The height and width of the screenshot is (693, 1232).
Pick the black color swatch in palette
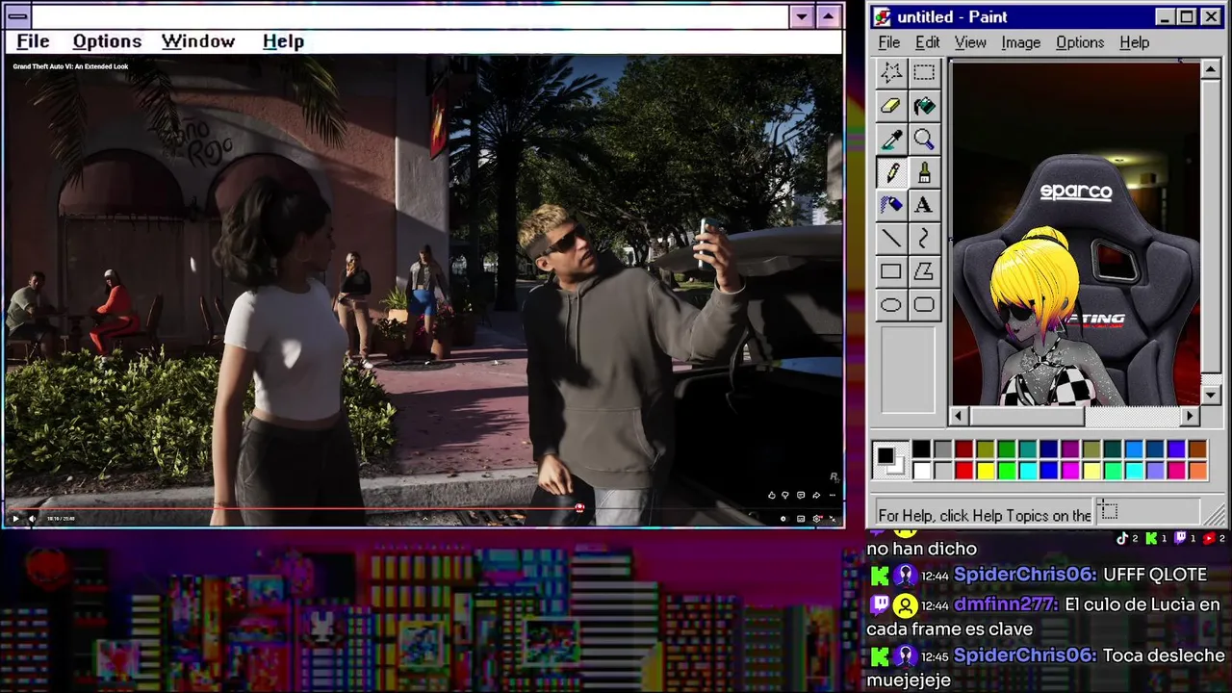pyautogui.click(x=922, y=449)
